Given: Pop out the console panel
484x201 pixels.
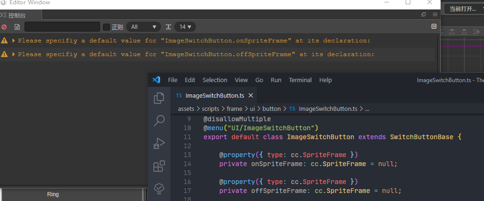Looking at the screenshot, I should click(424, 15).
